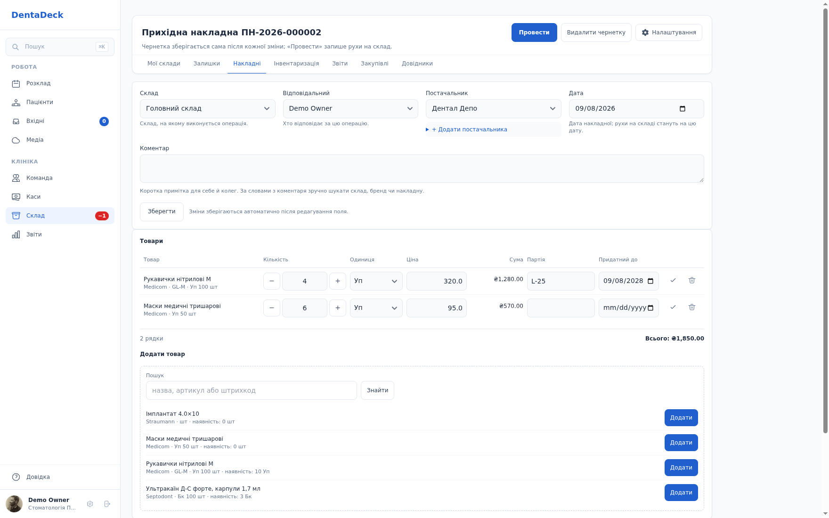Viewport: 829px width, 518px height.
Task: Click the Медіа cloud icon
Action: click(x=16, y=140)
